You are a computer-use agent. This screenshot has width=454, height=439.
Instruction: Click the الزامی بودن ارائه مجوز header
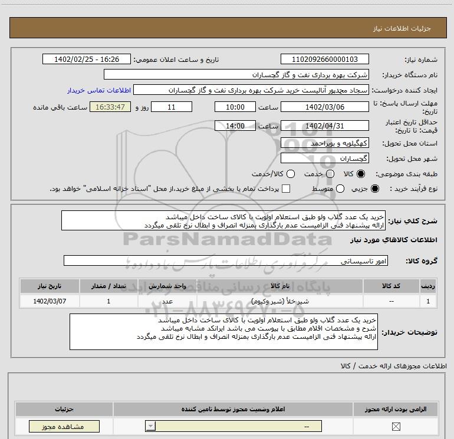click(396, 409)
